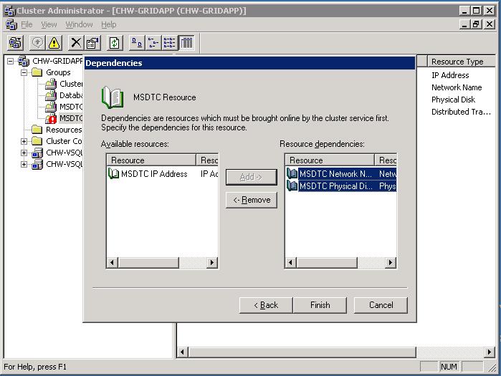
Task: Open the File menu
Action: coord(27,24)
